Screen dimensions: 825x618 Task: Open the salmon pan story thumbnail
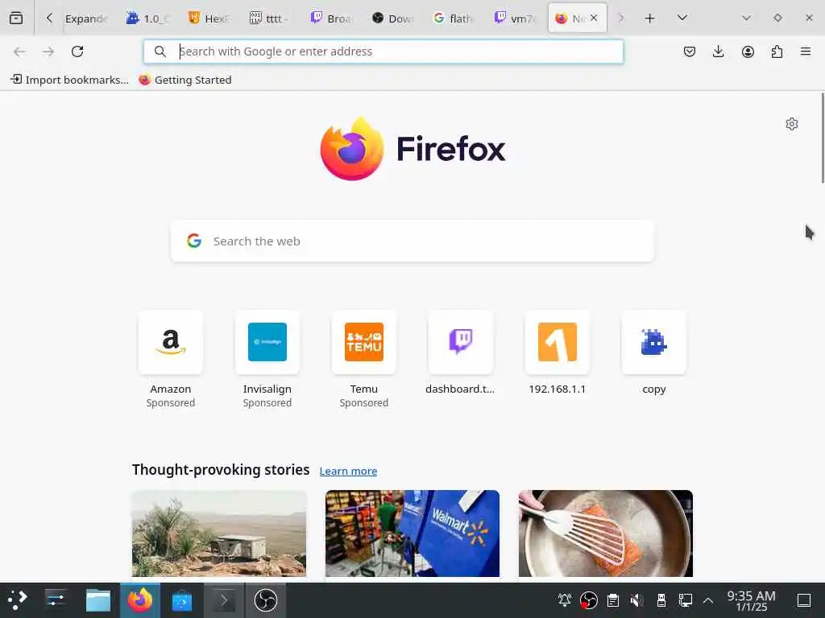[606, 534]
